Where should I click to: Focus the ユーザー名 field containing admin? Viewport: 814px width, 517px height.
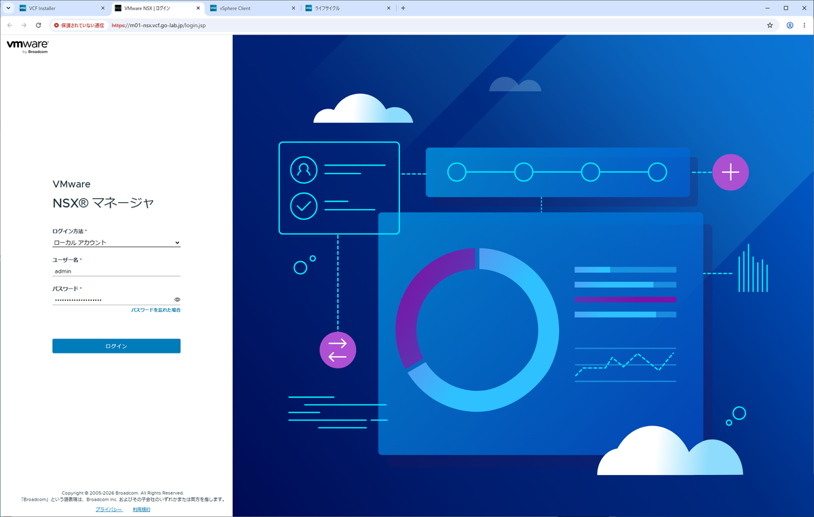[116, 271]
